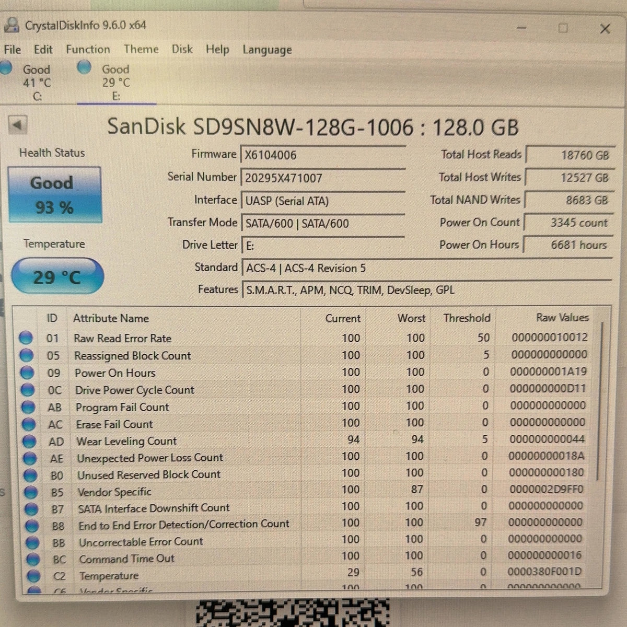Click the Interface field UASP (Serial ATA)
Viewport: 627px width, 627px height.
click(322, 201)
